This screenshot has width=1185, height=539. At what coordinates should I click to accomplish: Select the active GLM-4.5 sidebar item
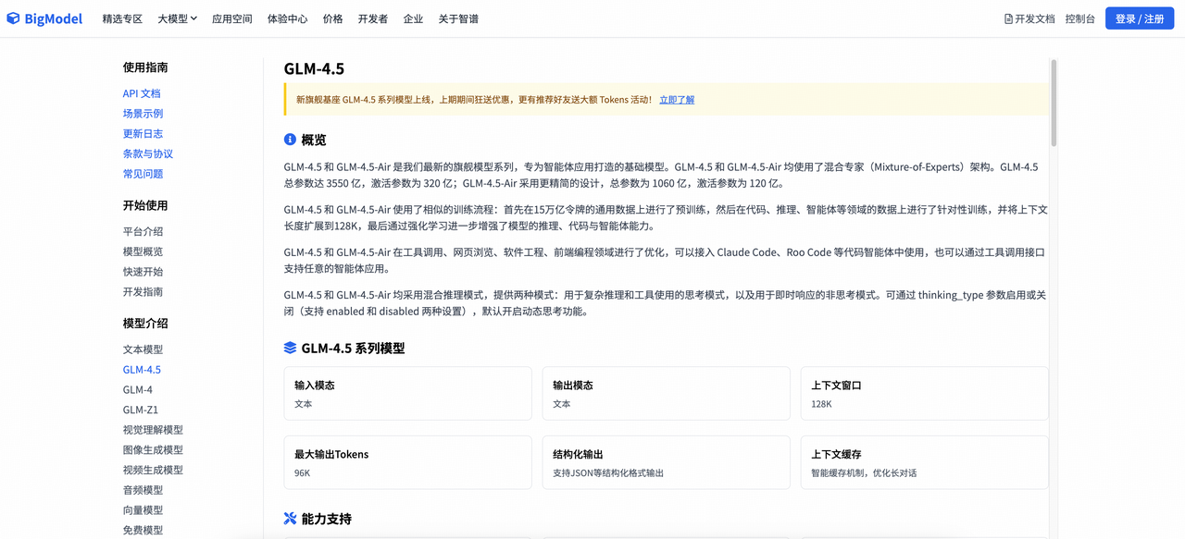point(142,370)
